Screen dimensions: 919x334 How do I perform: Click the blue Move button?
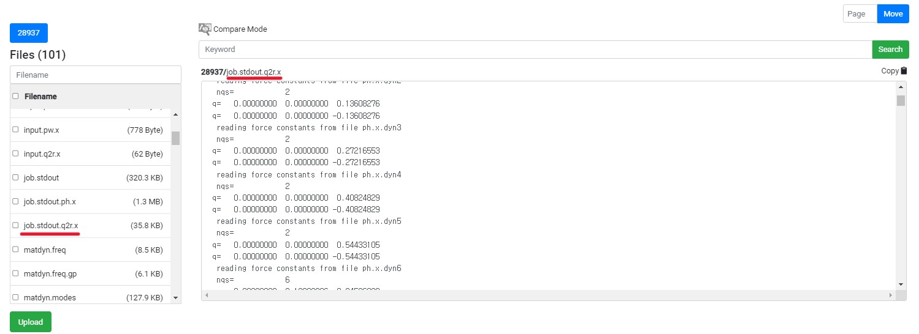point(893,13)
